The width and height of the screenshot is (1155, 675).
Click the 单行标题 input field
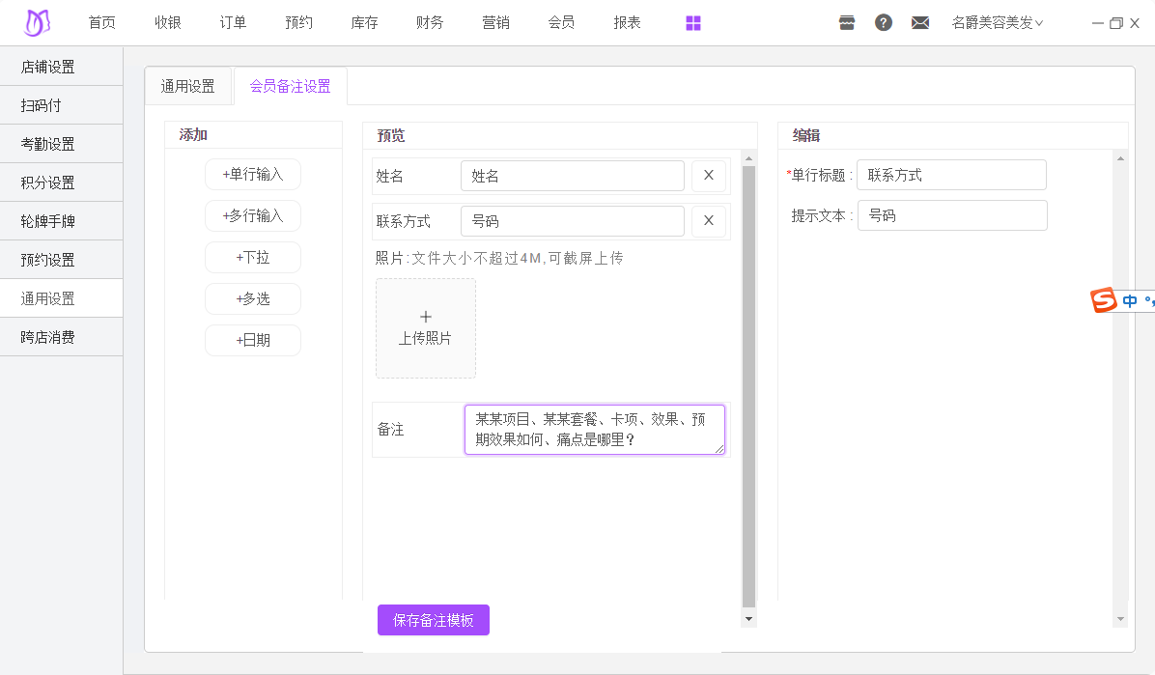951,176
